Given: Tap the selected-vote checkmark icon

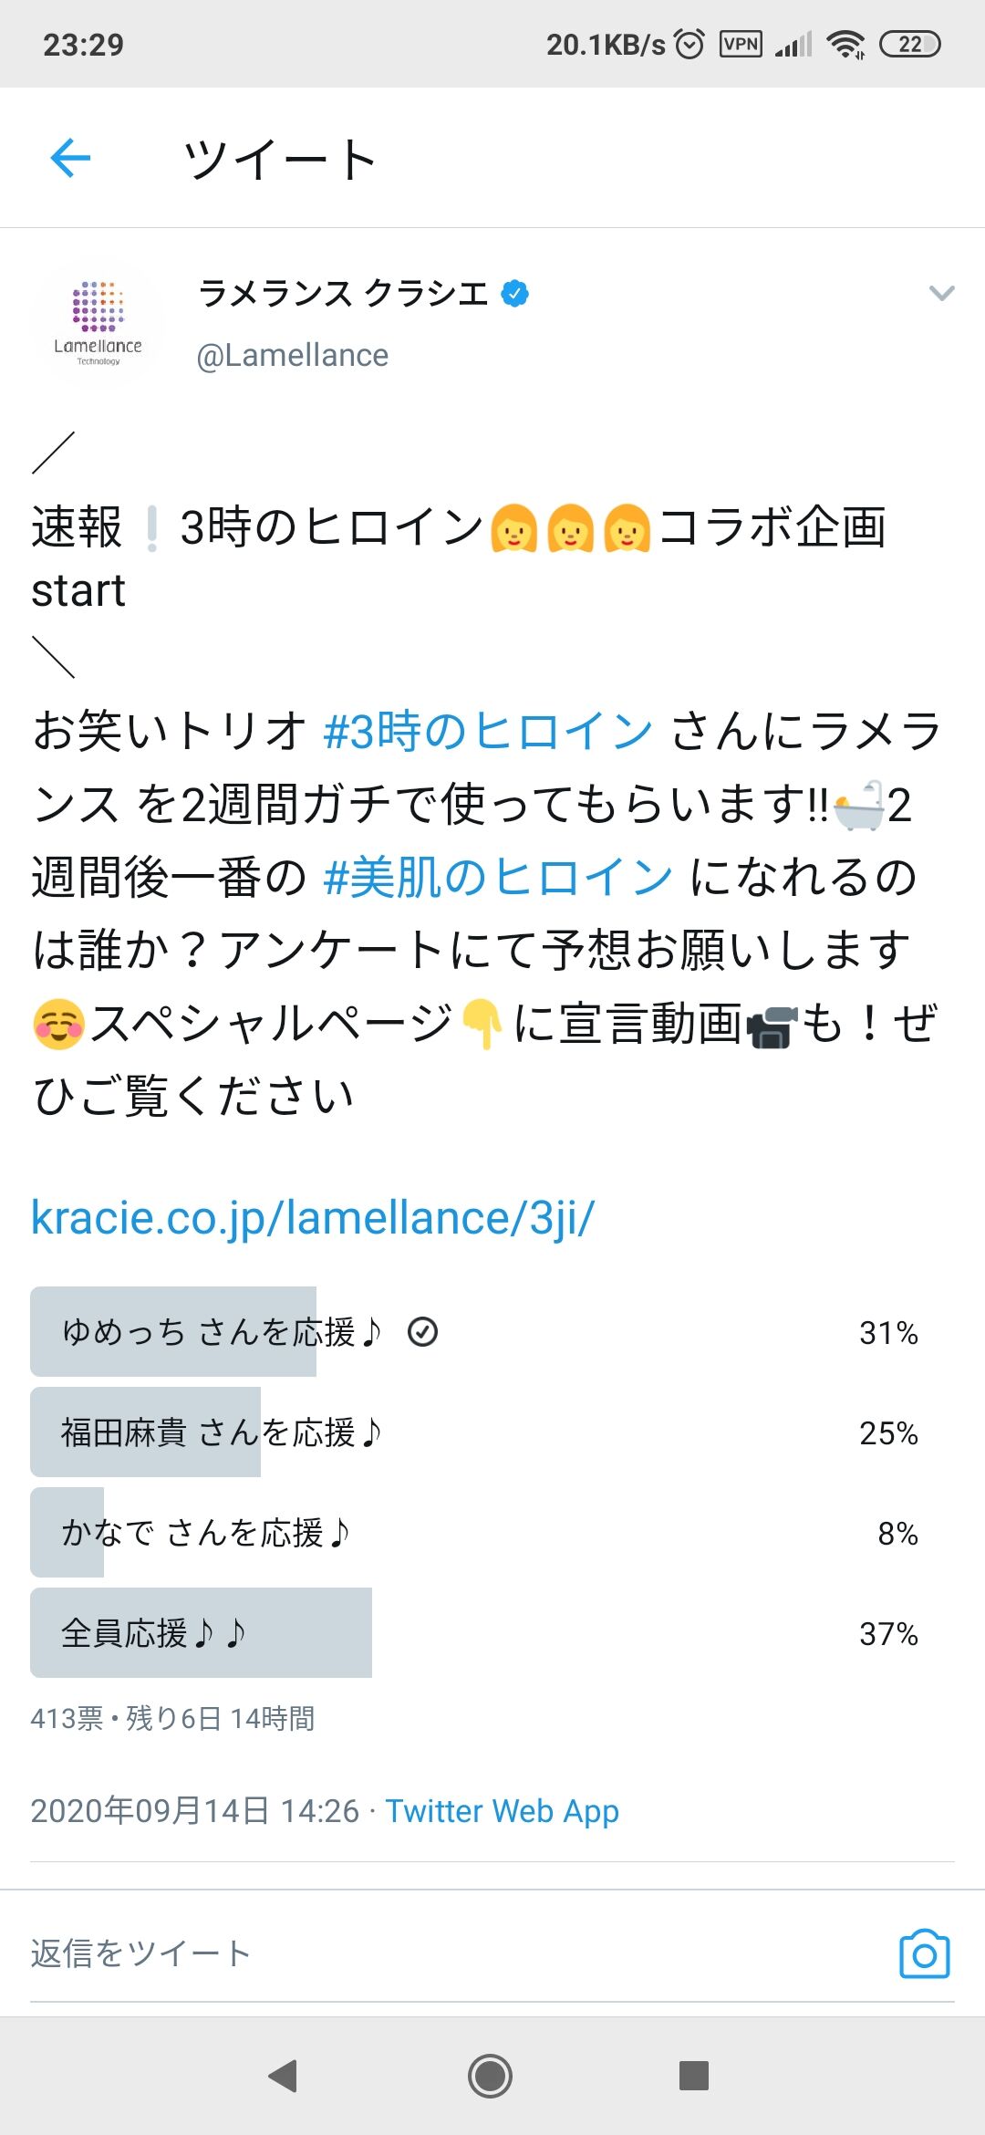Looking at the screenshot, I should coord(422,1332).
